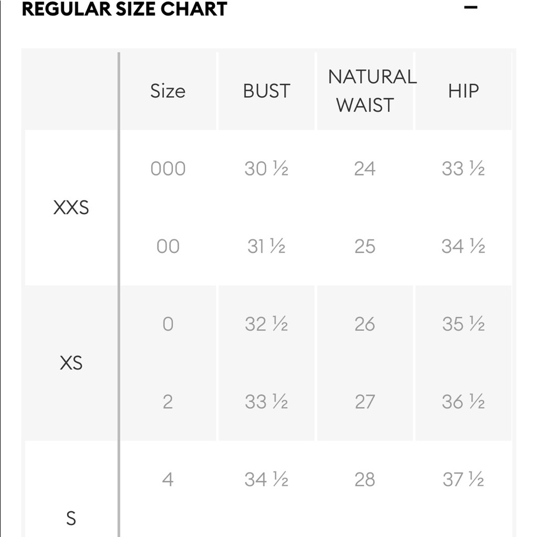Image resolution: width=537 pixels, height=537 pixels.
Task: Click the 35 ½ hip measurement
Action: 463,324
